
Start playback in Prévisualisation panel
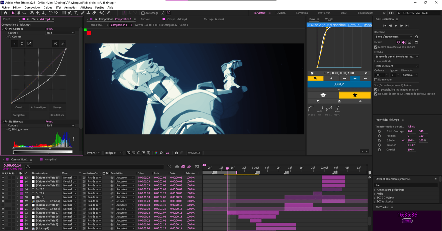(x=396, y=26)
